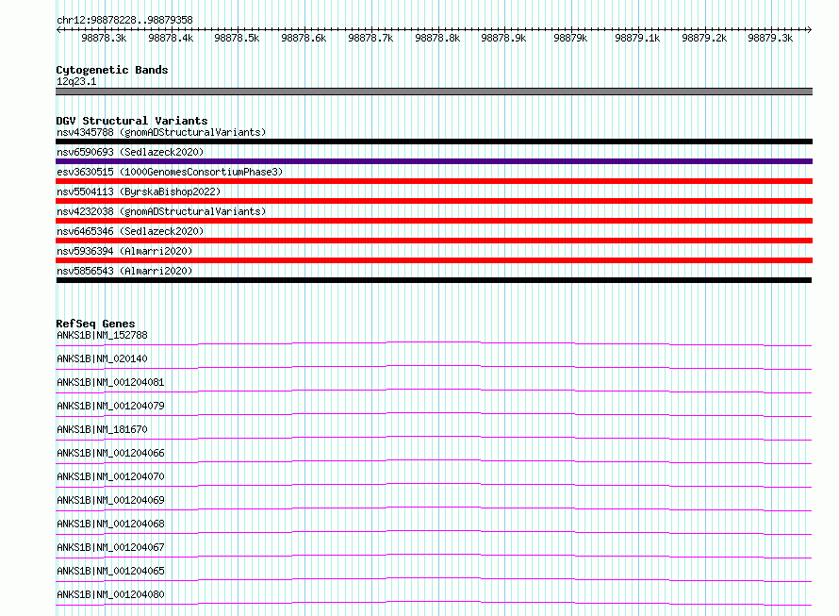This screenshot has width=839, height=616.
Task: Click the magenta intron line under NM_181670
Action: coord(434,437)
